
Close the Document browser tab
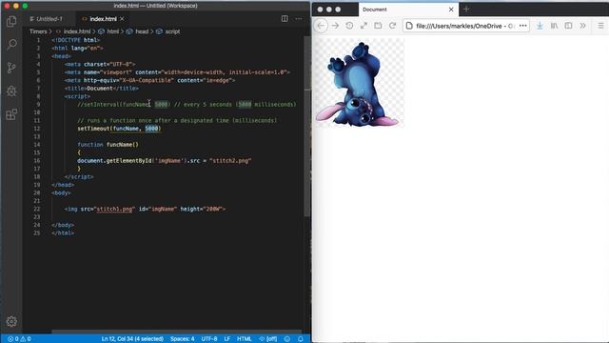coord(451,10)
